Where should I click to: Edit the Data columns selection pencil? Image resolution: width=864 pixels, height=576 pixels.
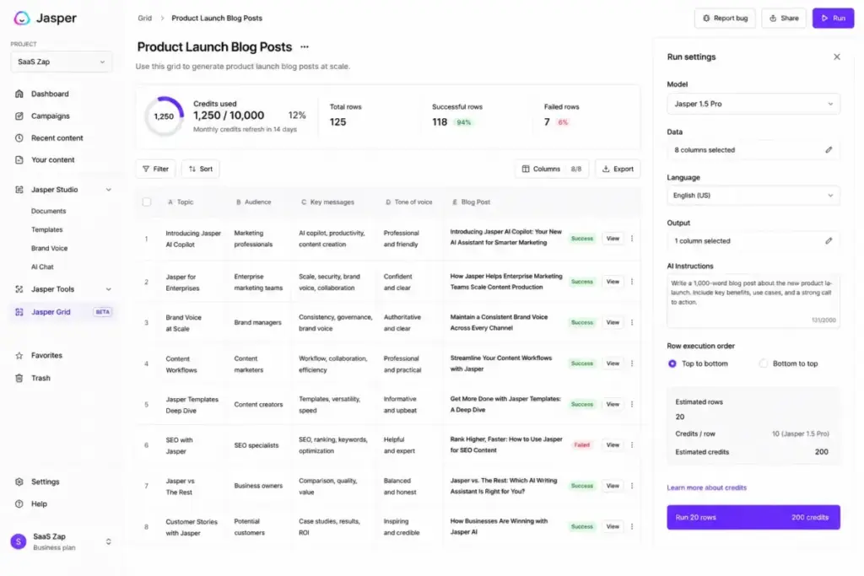[x=829, y=150]
